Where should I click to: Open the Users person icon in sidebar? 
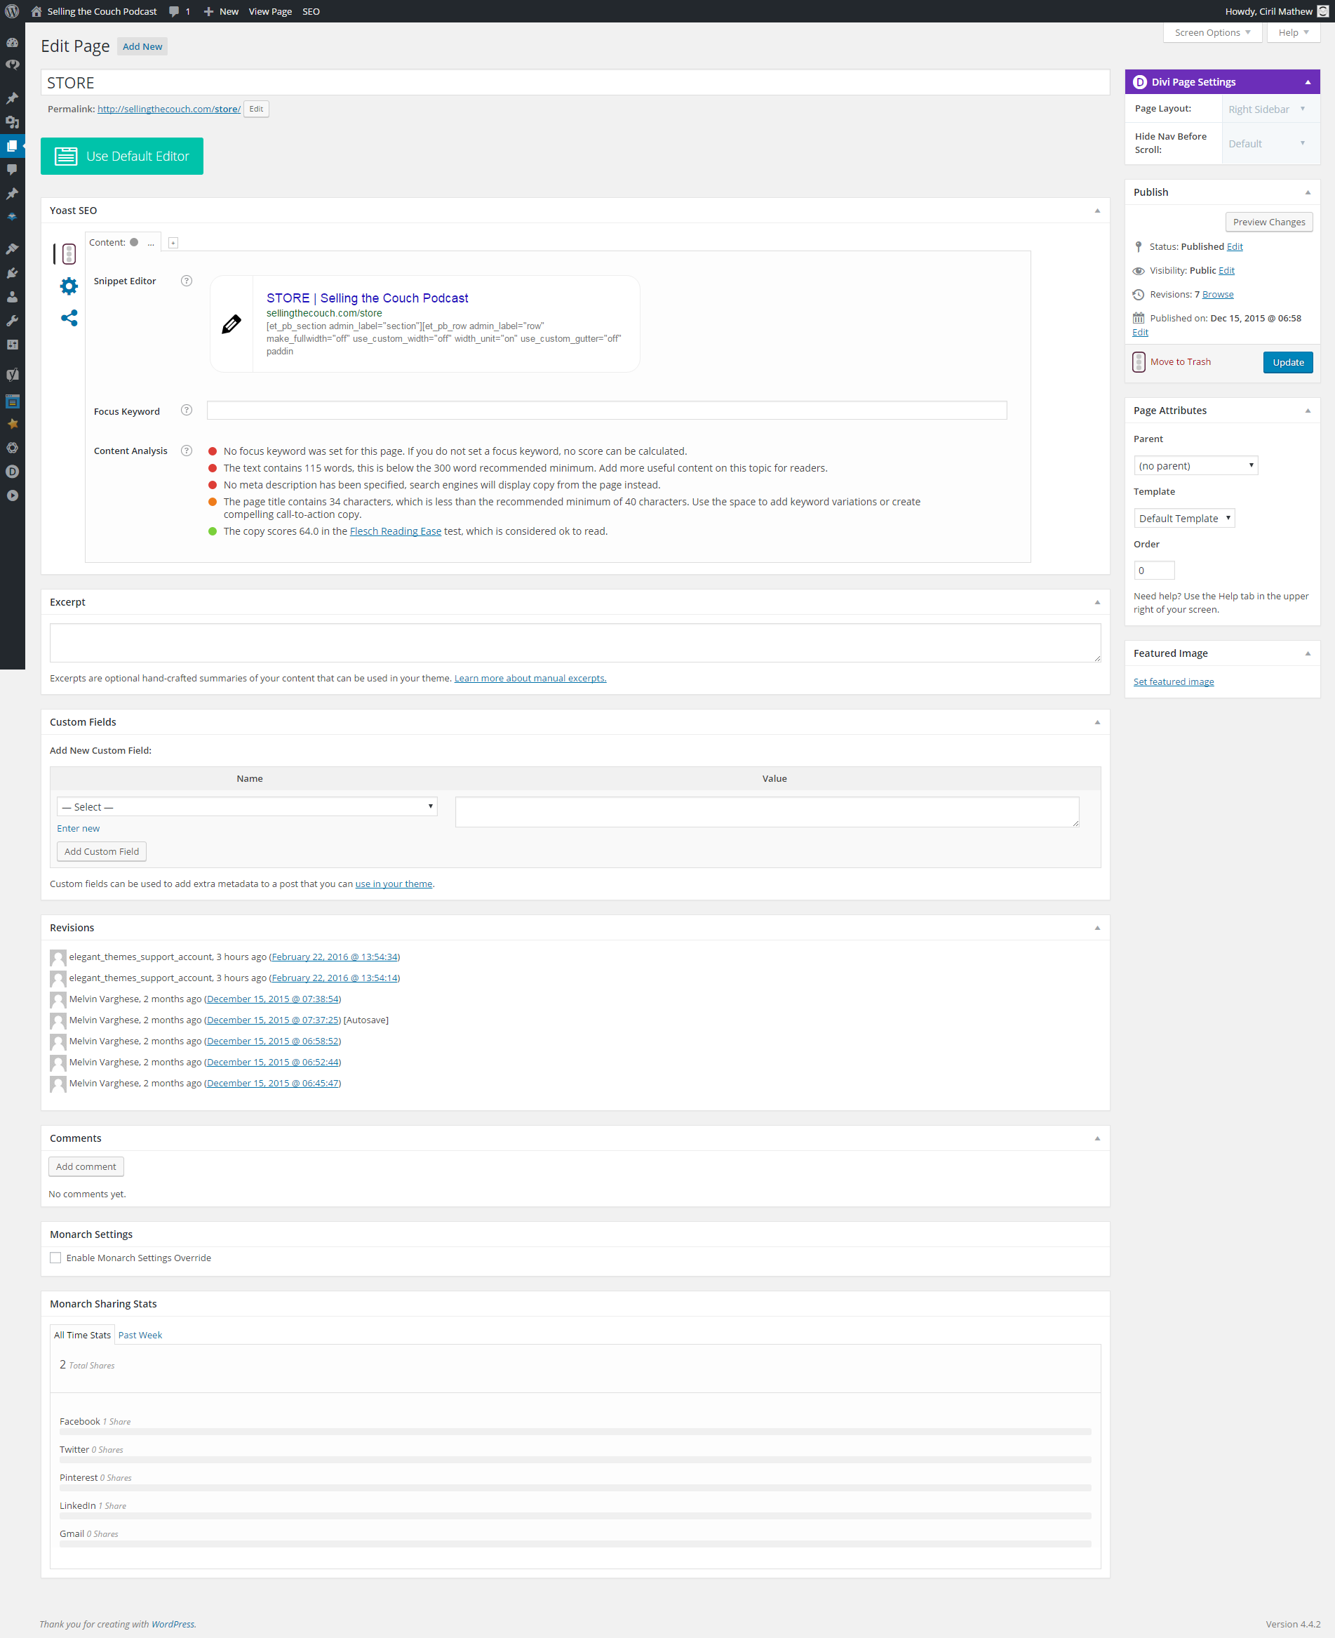coord(13,296)
